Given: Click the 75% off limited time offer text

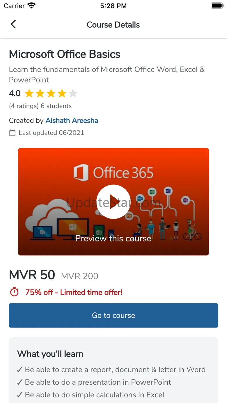Looking at the screenshot, I should pos(74,292).
